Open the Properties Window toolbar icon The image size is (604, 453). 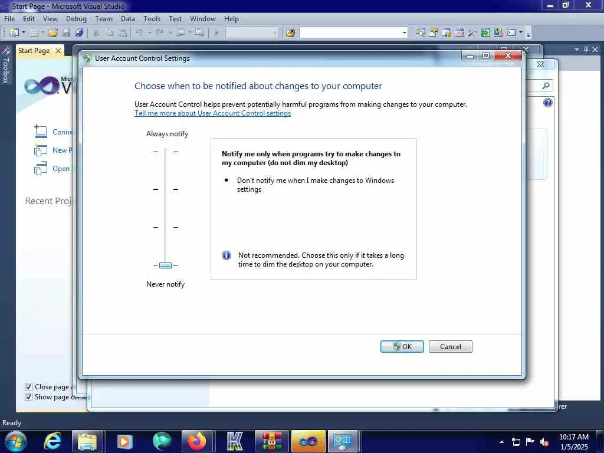pos(434,33)
